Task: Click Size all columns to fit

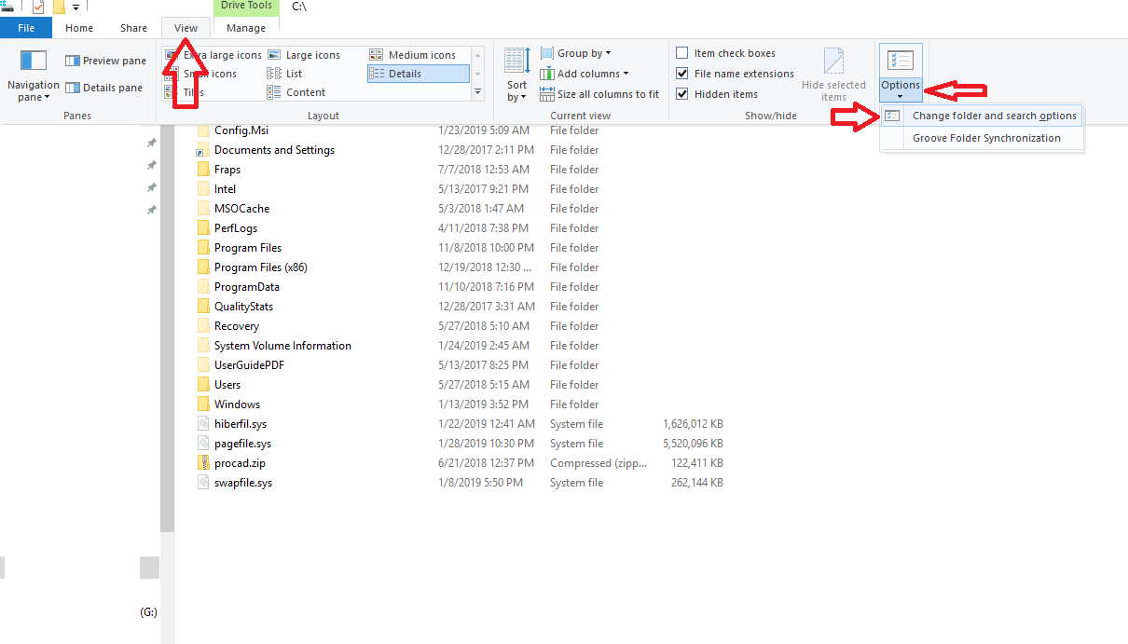Action: click(x=599, y=94)
